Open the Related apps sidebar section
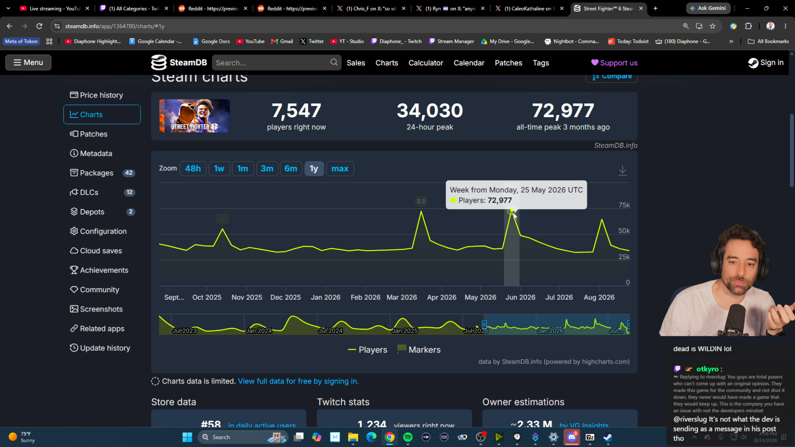 97,329
